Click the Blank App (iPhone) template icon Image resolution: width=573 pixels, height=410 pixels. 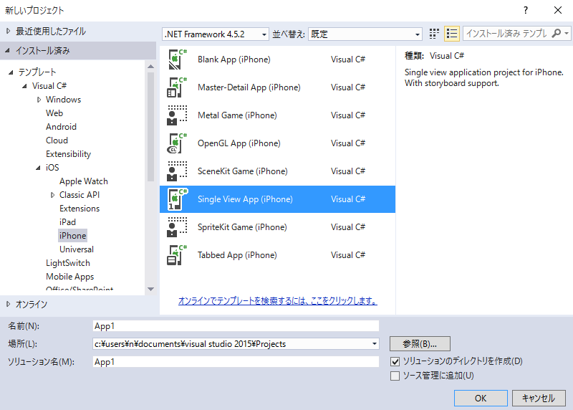(x=176, y=59)
